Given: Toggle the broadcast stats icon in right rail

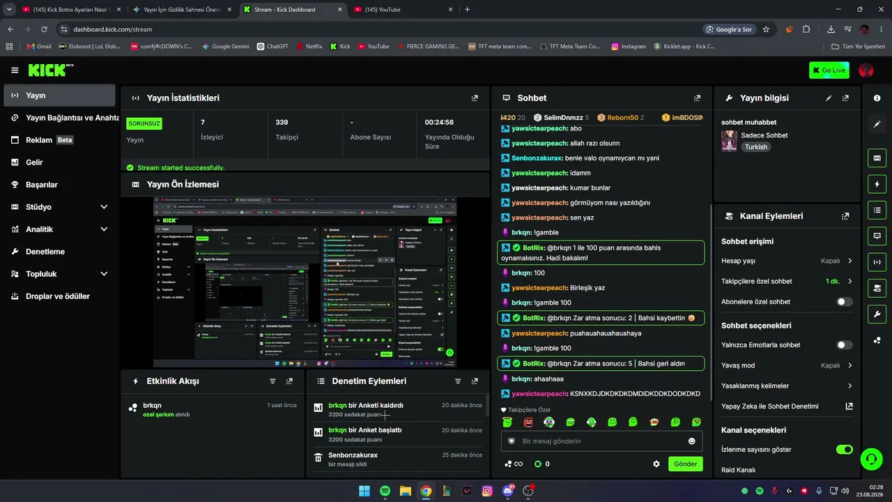Looking at the screenshot, I should tap(877, 262).
